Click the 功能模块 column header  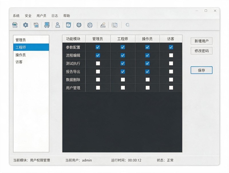point(74,39)
